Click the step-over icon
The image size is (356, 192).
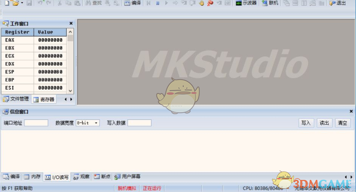tap(184, 3)
